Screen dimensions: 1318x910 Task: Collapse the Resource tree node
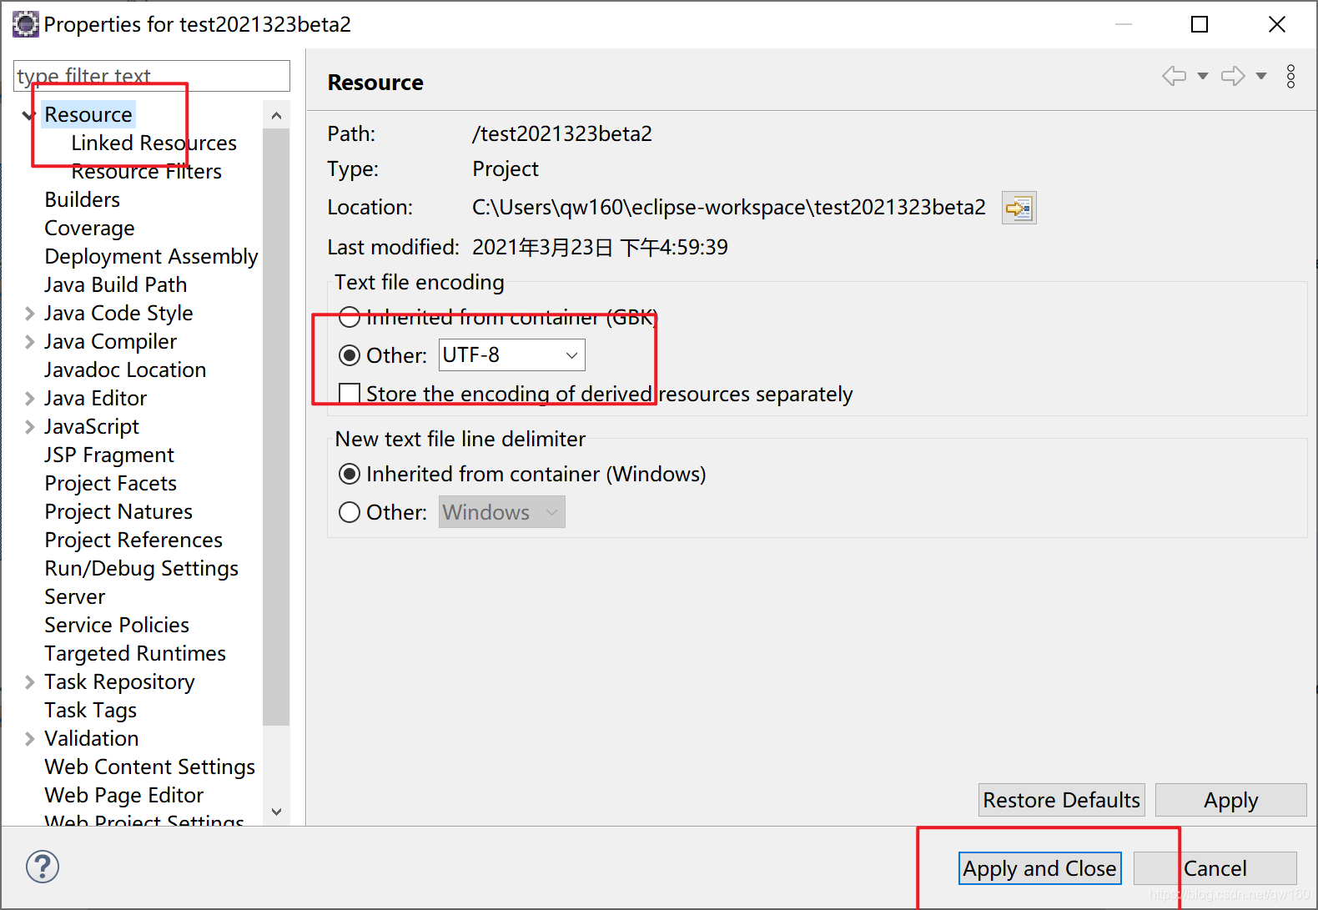pos(29,115)
